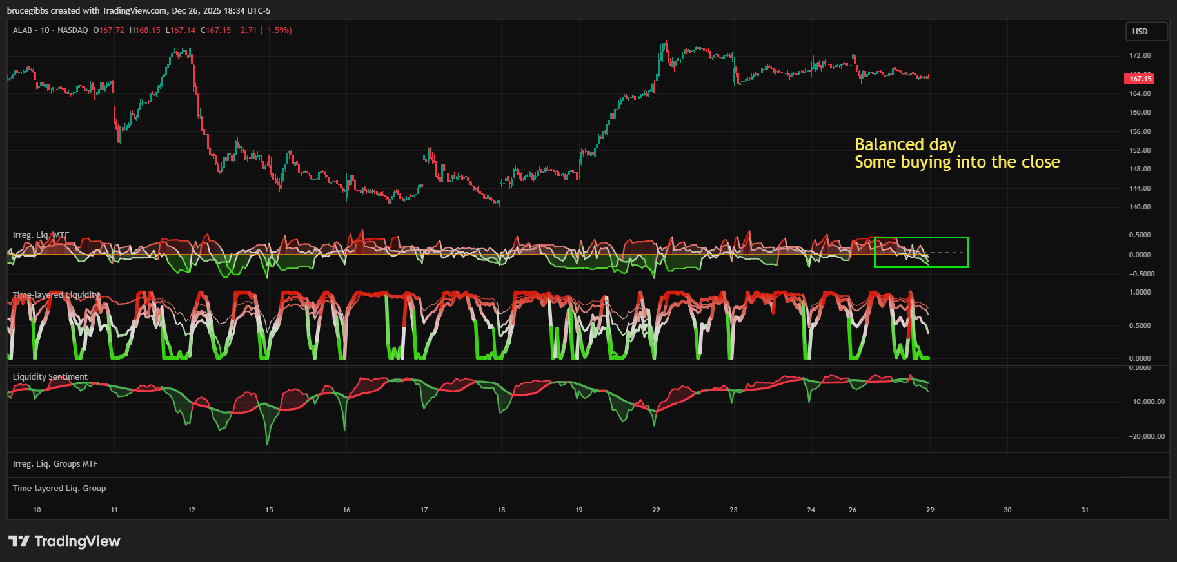Select the 'Balanced day' text annotation
Image resolution: width=1177 pixels, height=562 pixels.
pyautogui.click(x=905, y=144)
